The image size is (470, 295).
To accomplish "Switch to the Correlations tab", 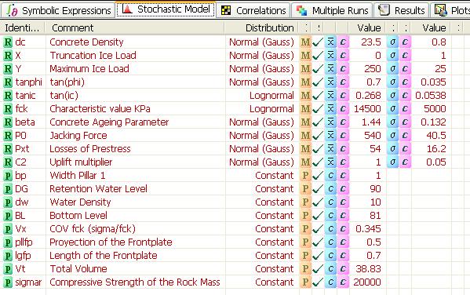I will (253, 10).
